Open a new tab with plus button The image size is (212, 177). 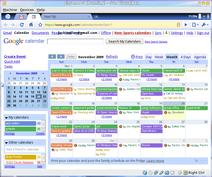click(x=96, y=17)
